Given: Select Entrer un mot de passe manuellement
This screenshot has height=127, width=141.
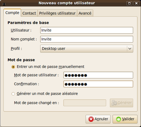Looking at the screenshot, I should [13, 67].
